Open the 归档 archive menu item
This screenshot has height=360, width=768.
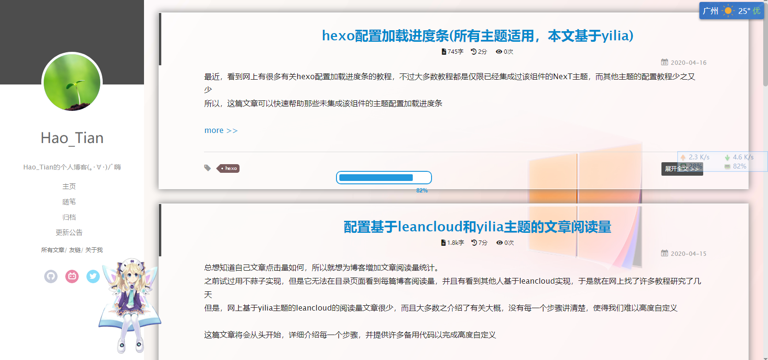69,217
